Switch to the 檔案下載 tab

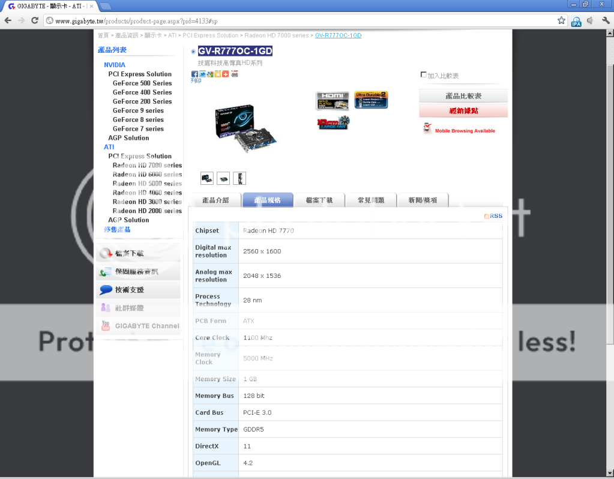(319, 200)
